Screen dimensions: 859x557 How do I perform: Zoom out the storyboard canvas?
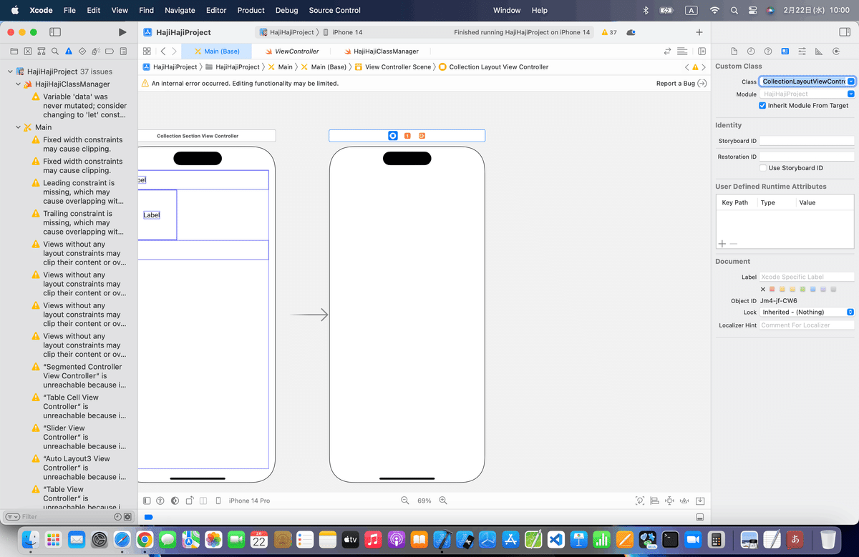405,501
